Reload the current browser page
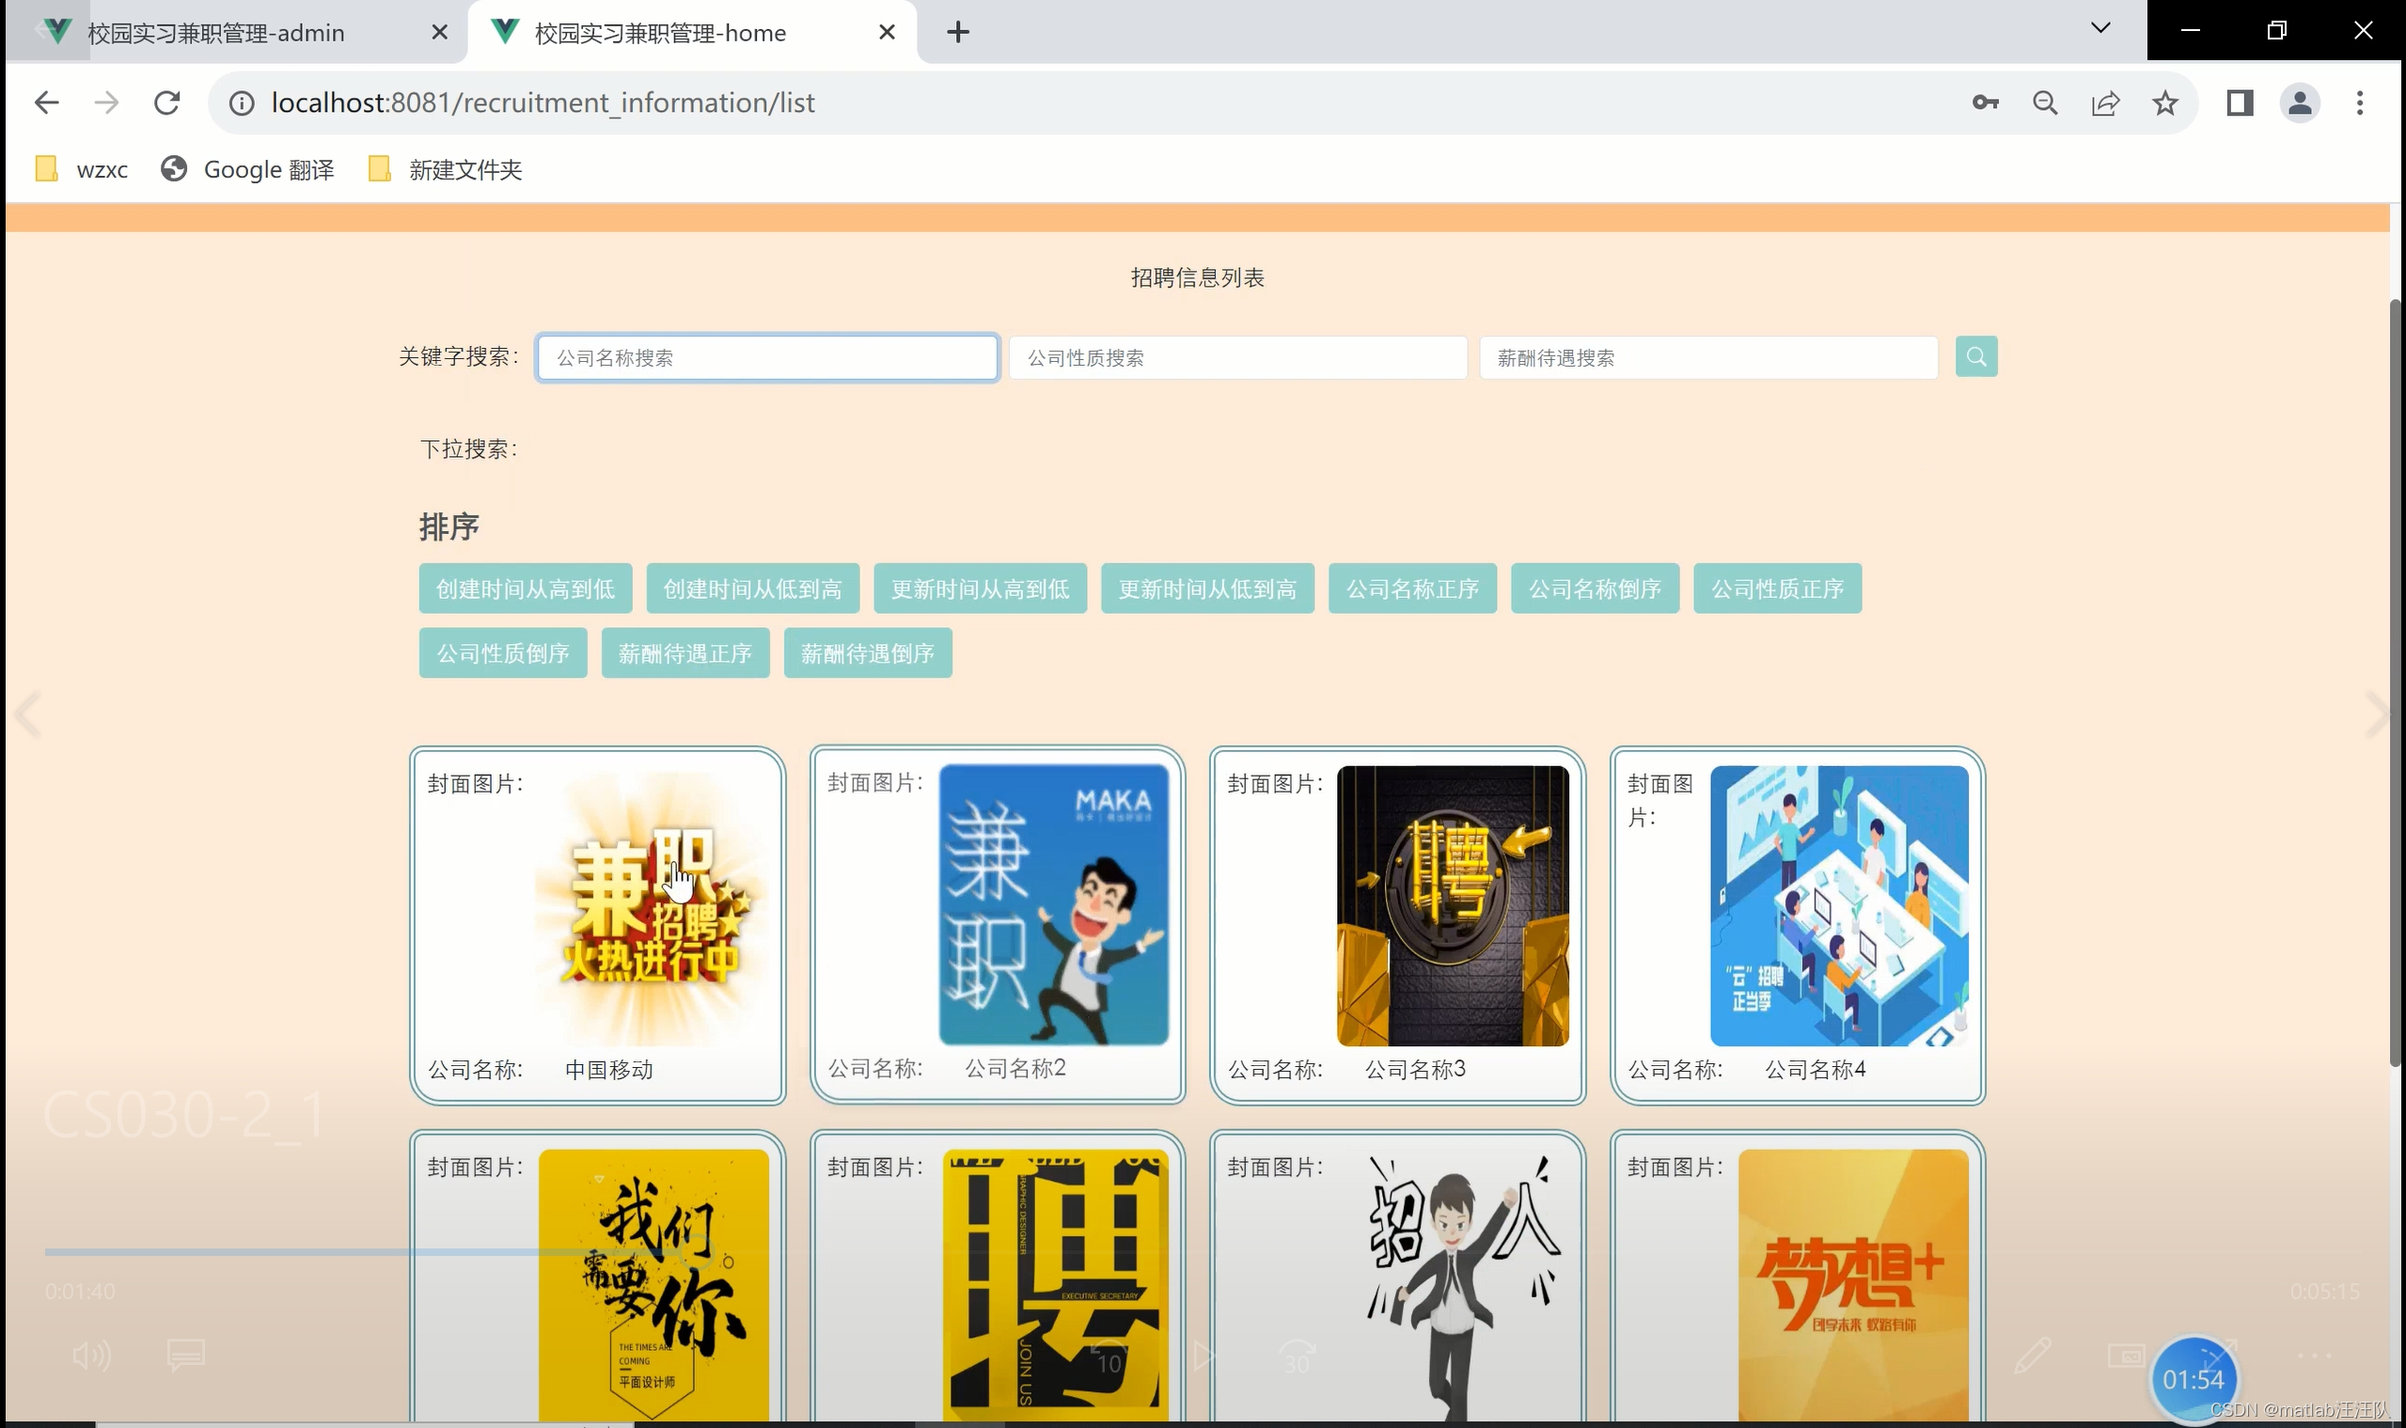 coord(166,103)
